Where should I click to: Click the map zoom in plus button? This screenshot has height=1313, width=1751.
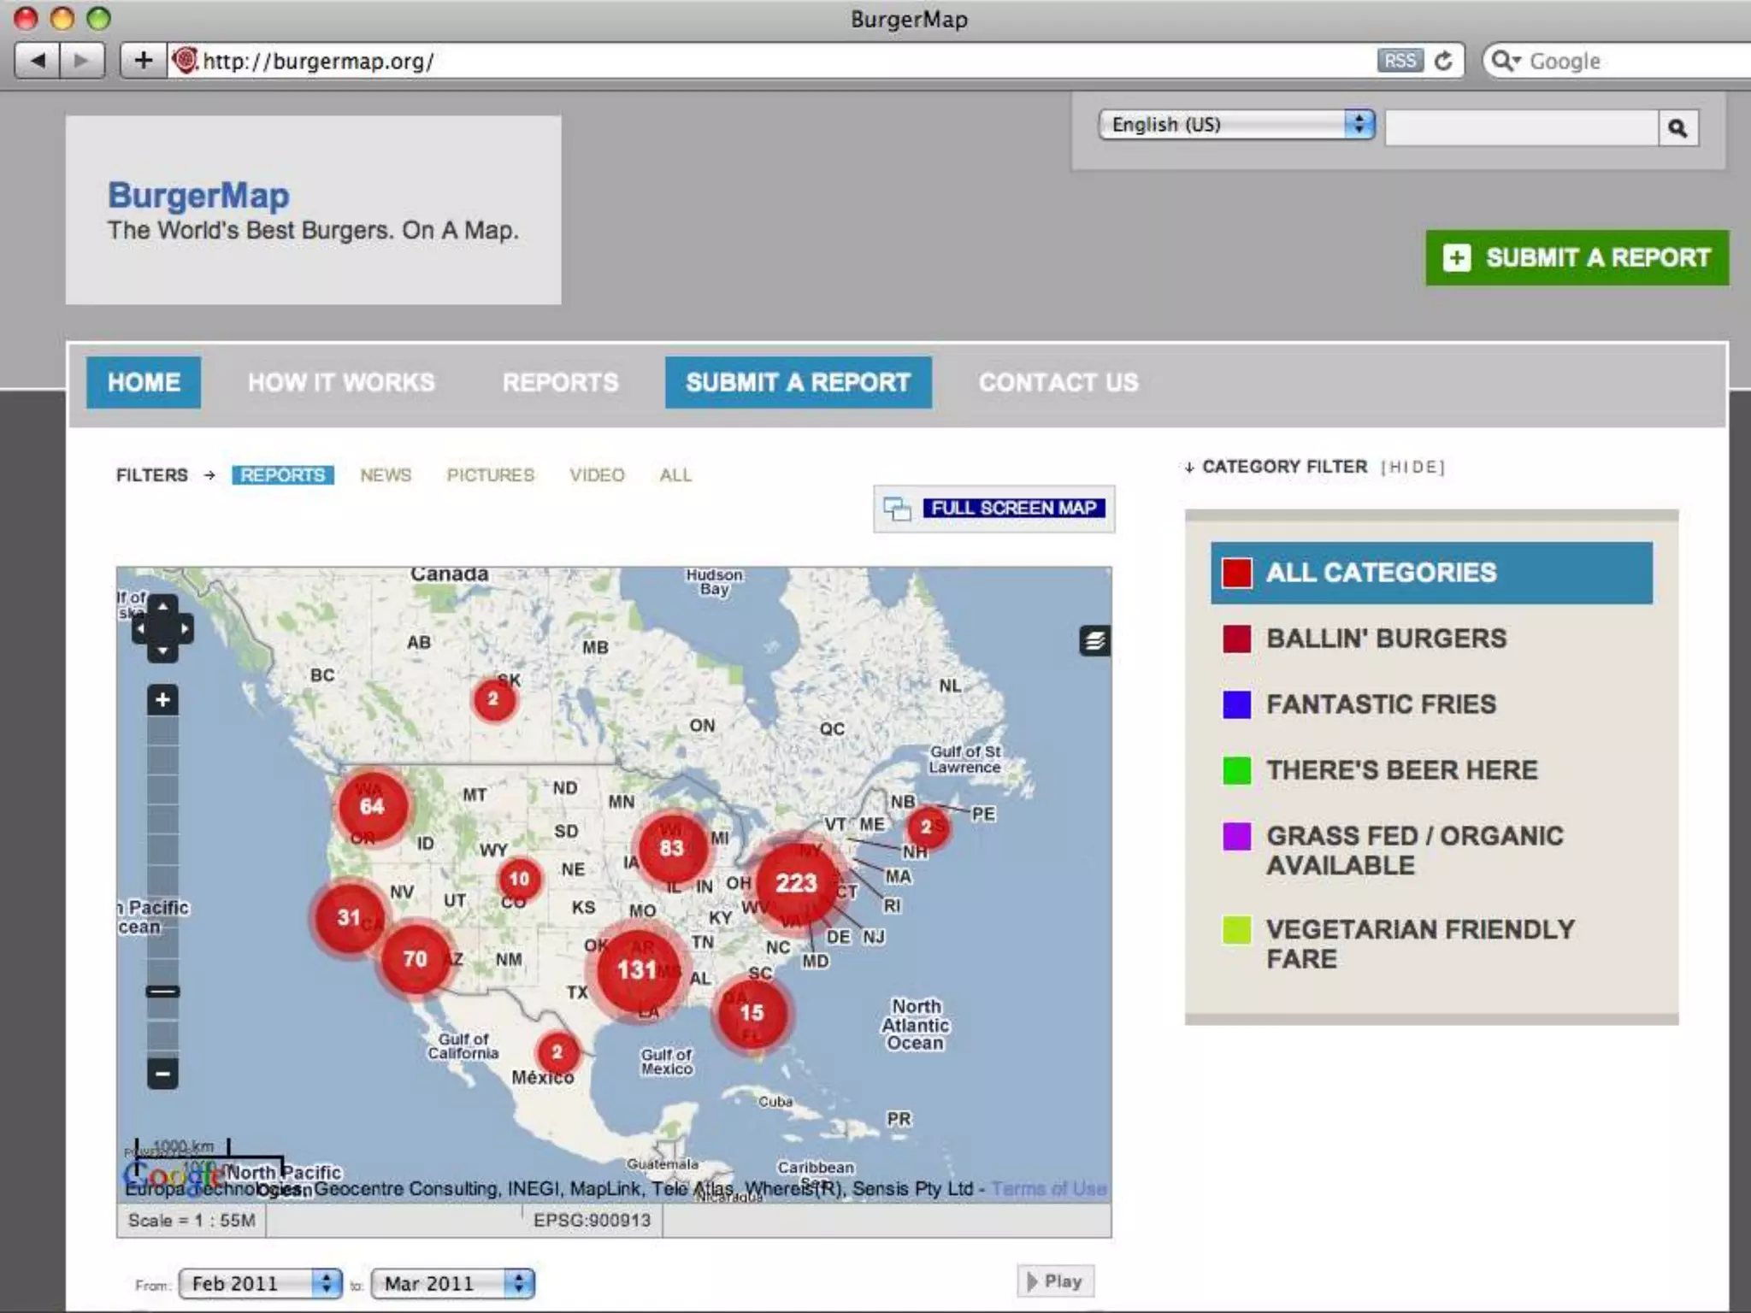[x=162, y=700]
